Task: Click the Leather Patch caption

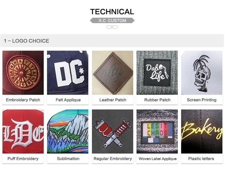Action: [x=113, y=100]
